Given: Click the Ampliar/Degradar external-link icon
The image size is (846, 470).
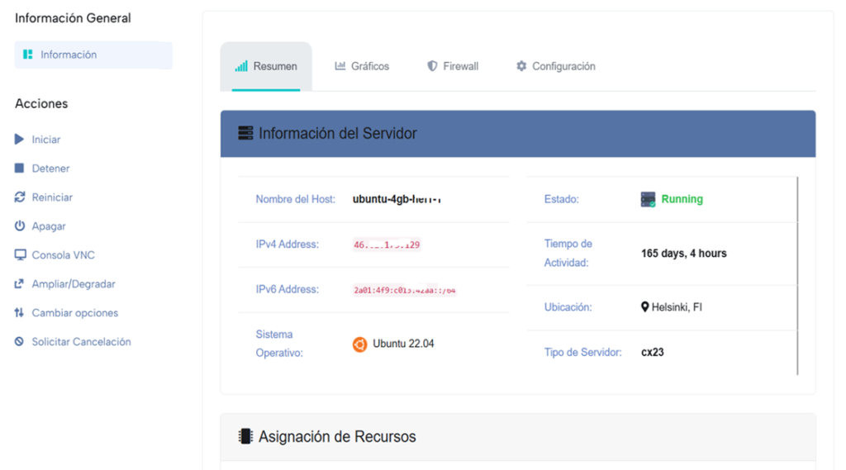Looking at the screenshot, I should [20, 284].
